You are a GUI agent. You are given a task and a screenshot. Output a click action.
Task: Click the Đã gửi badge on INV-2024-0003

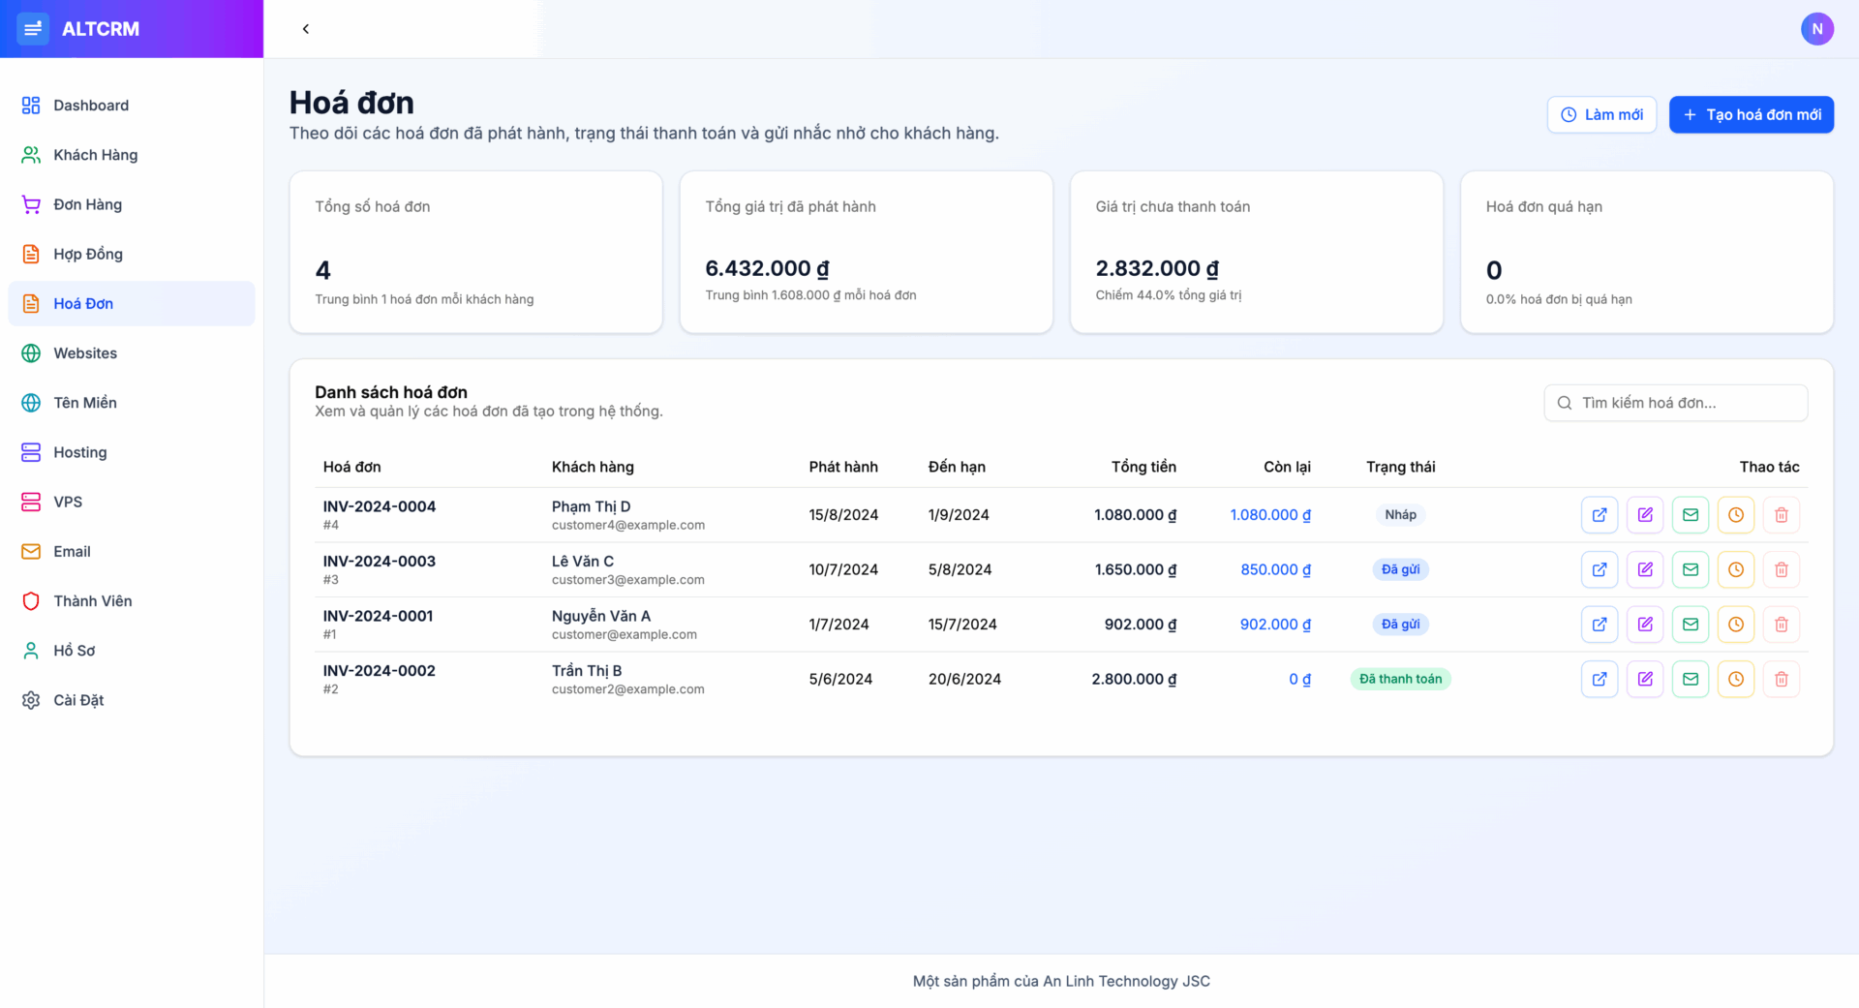1400,569
